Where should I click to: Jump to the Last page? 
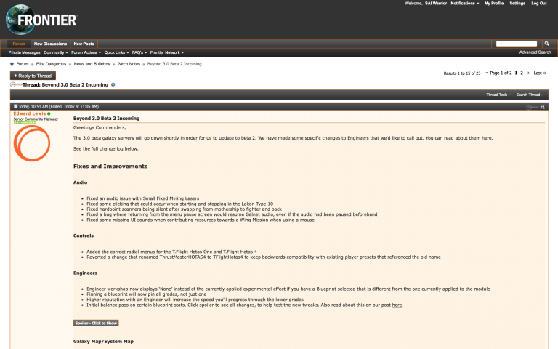click(540, 73)
